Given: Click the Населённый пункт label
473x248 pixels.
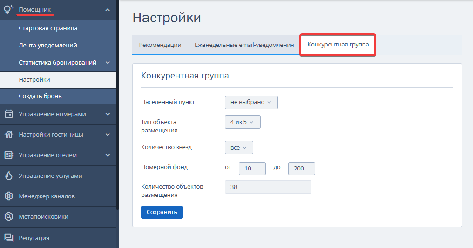Looking at the screenshot, I should 168,102.
